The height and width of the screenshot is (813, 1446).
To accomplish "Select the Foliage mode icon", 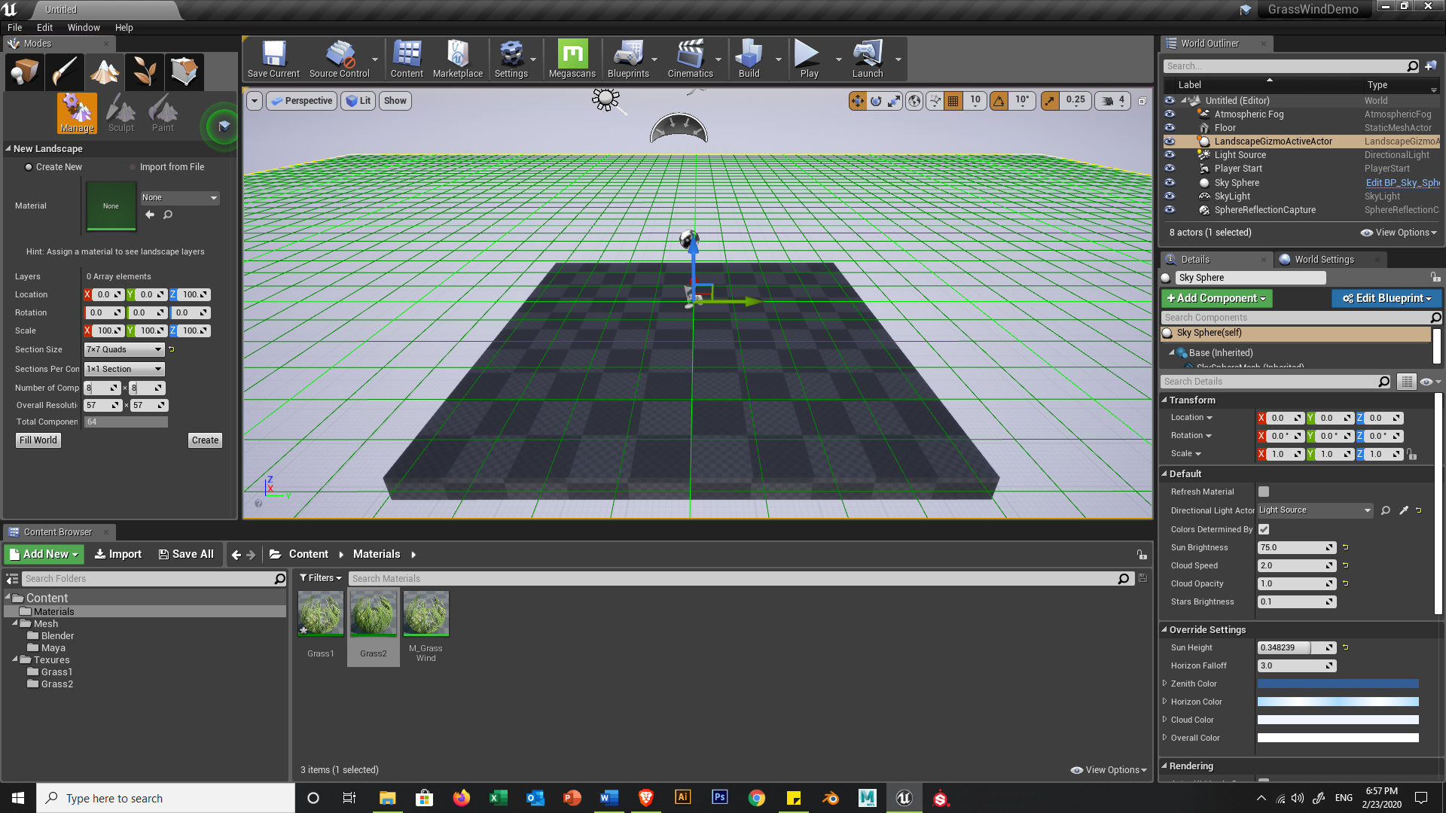I will pos(145,72).
